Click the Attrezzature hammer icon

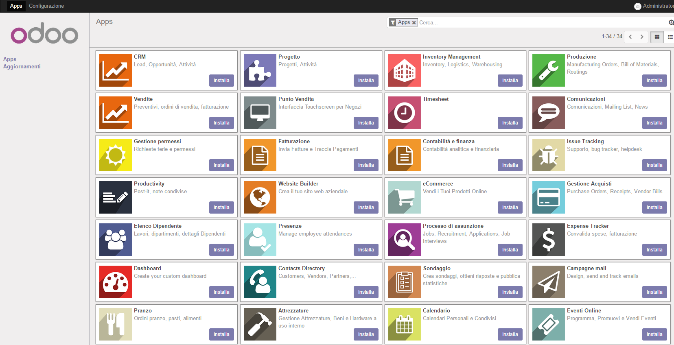tap(260, 324)
